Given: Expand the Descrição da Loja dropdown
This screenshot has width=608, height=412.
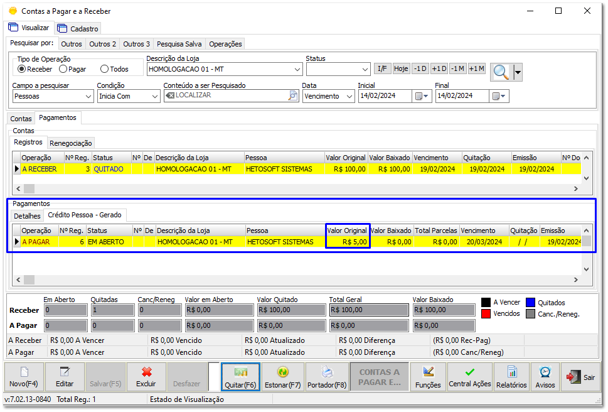Looking at the screenshot, I should (297, 69).
